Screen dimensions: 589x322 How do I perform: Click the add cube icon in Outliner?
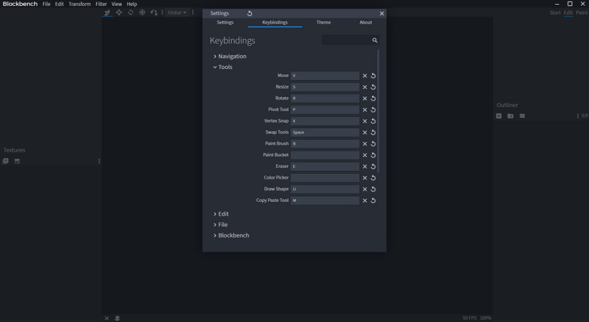pos(499,116)
